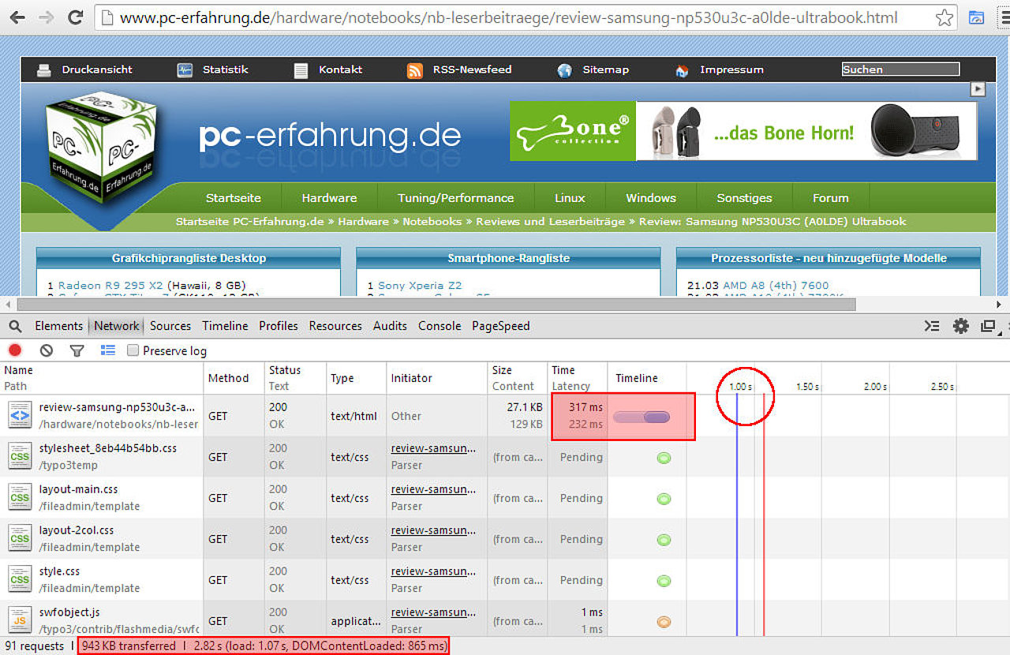Image resolution: width=1010 pixels, height=655 pixels.
Task: Open DevTools settings gear icon
Action: point(960,326)
